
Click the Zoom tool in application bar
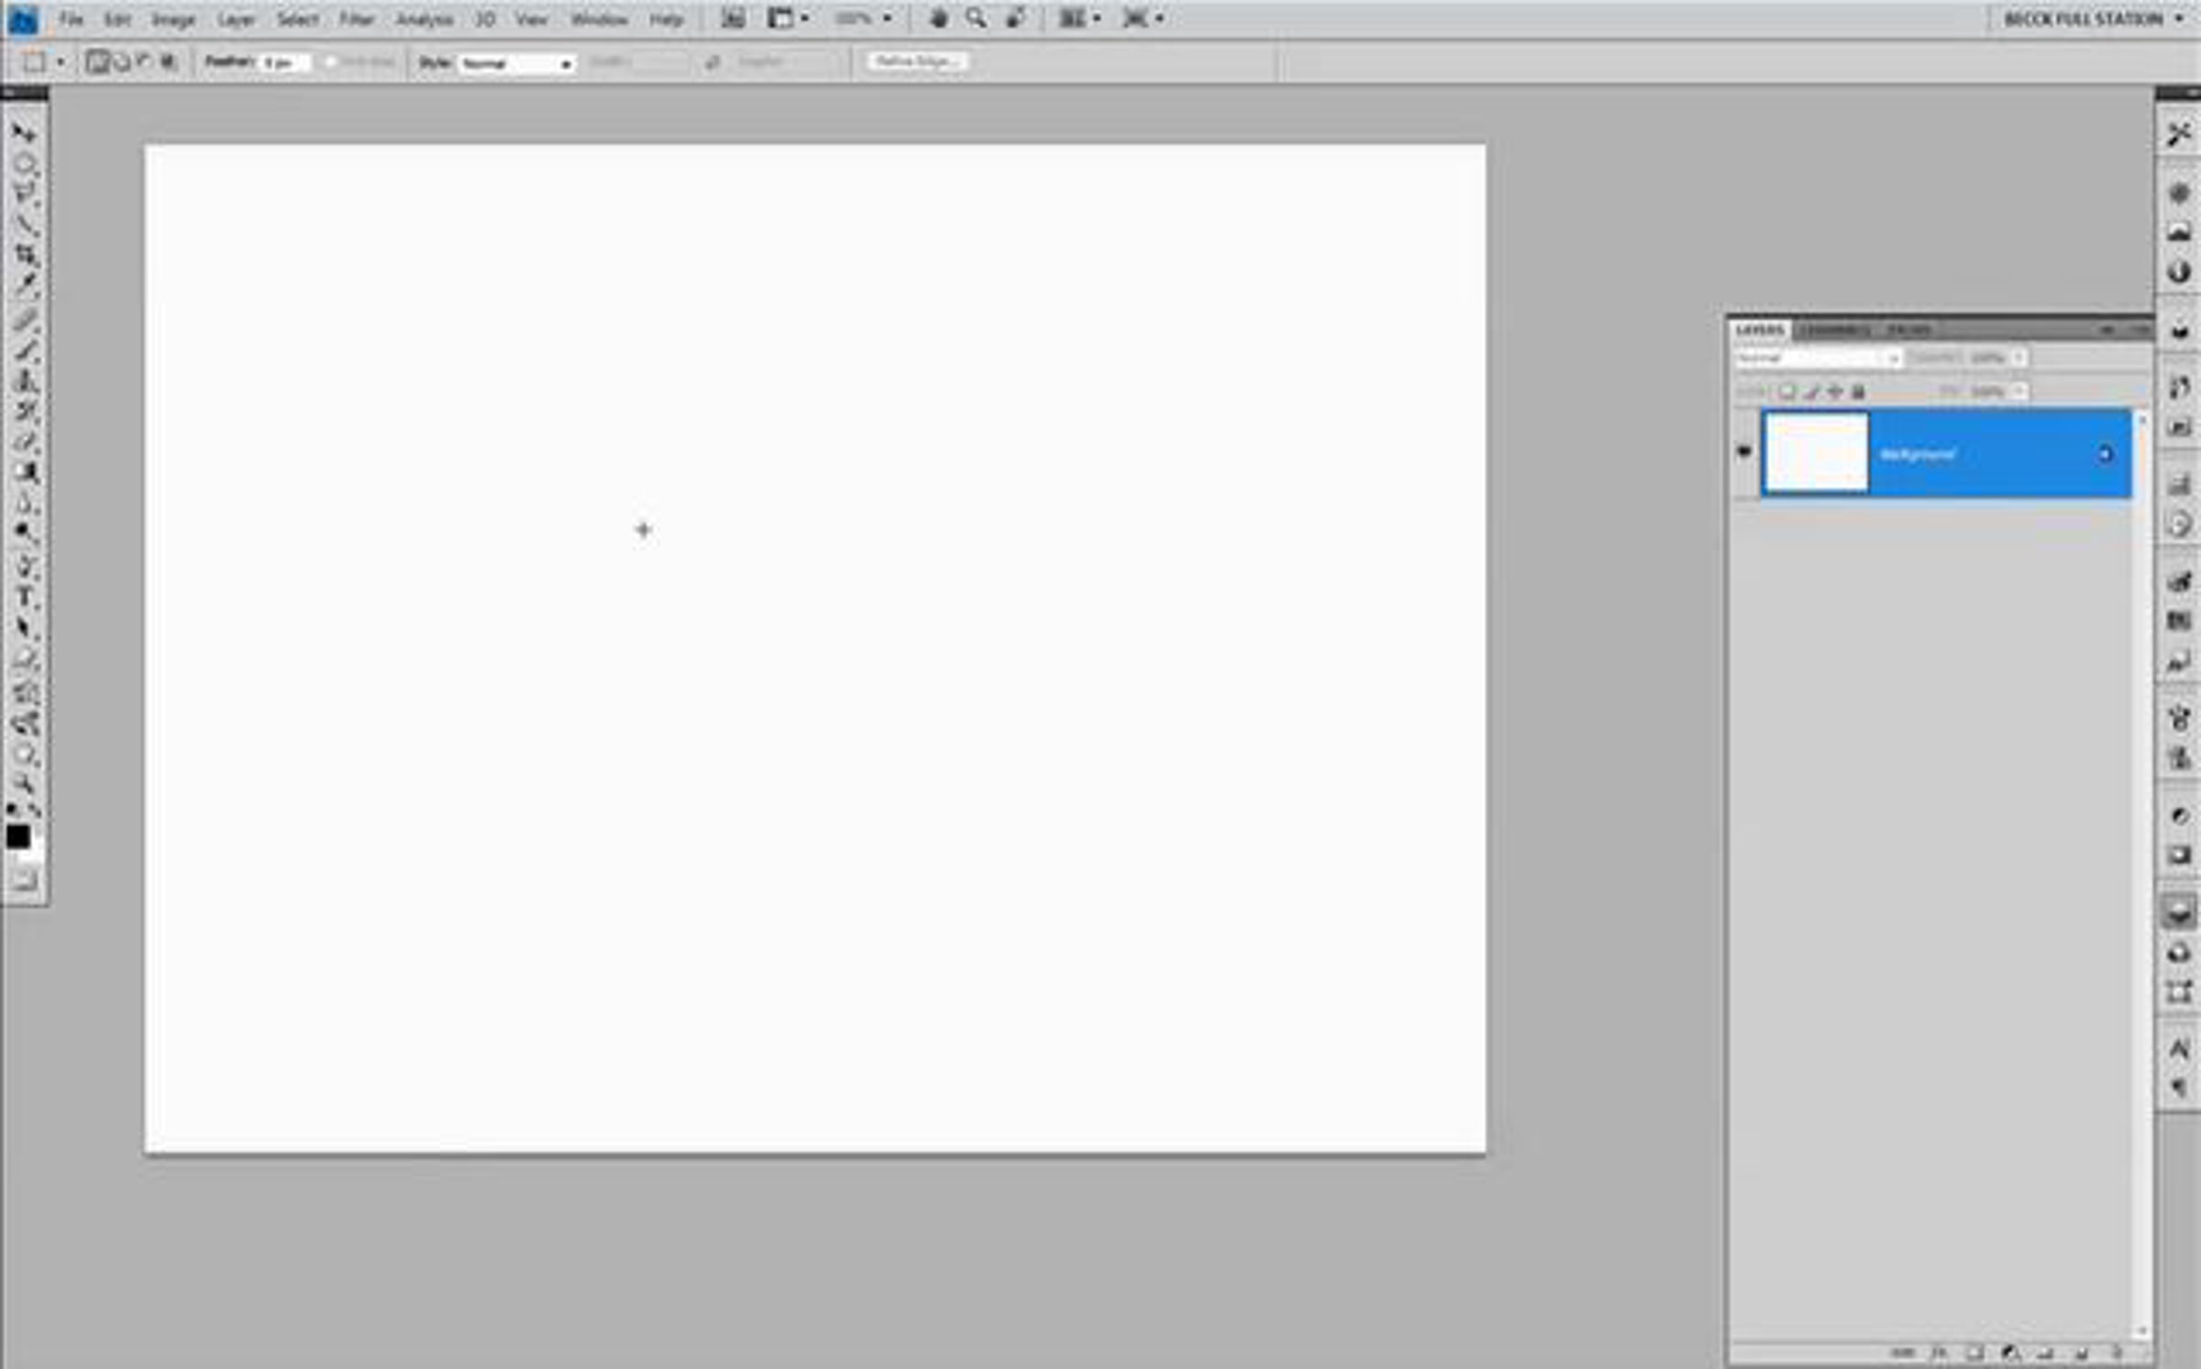pos(976,18)
